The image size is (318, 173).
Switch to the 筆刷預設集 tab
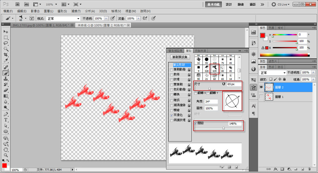tap(175, 51)
